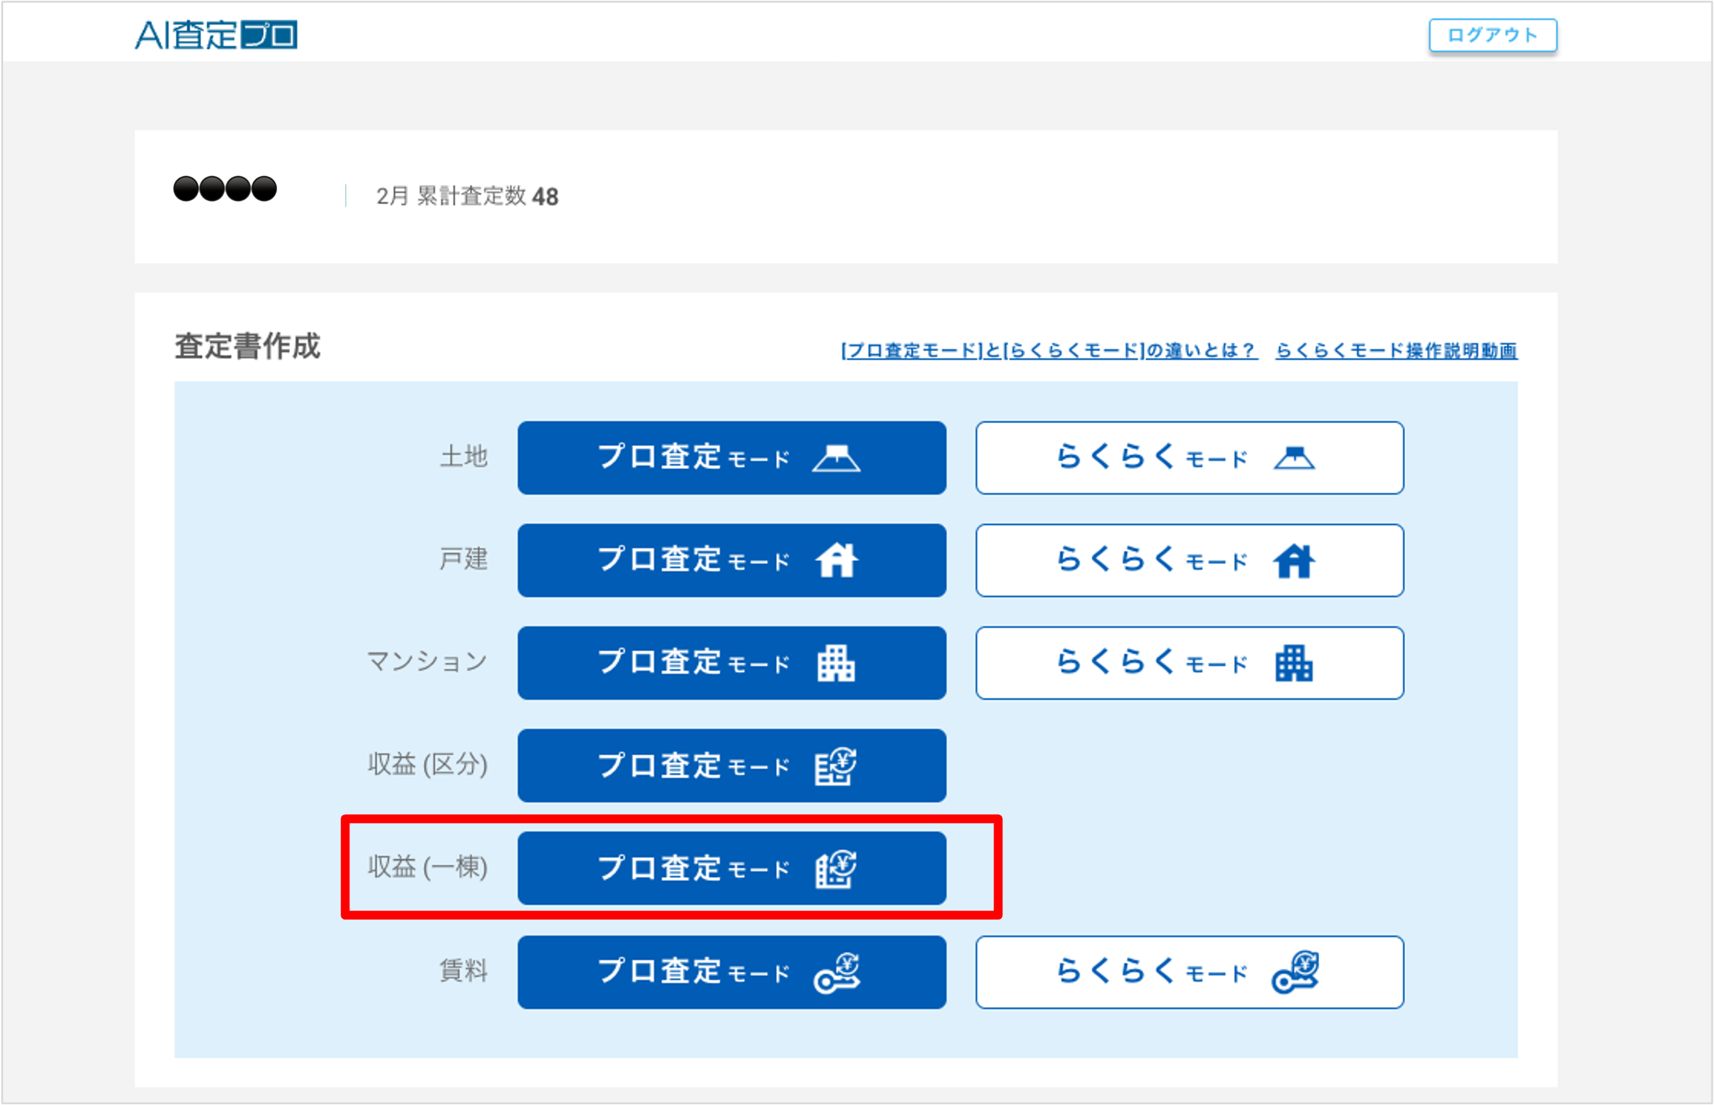
Task: Click yen building icon on 収益(一棟) button
Action: [836, 869]
